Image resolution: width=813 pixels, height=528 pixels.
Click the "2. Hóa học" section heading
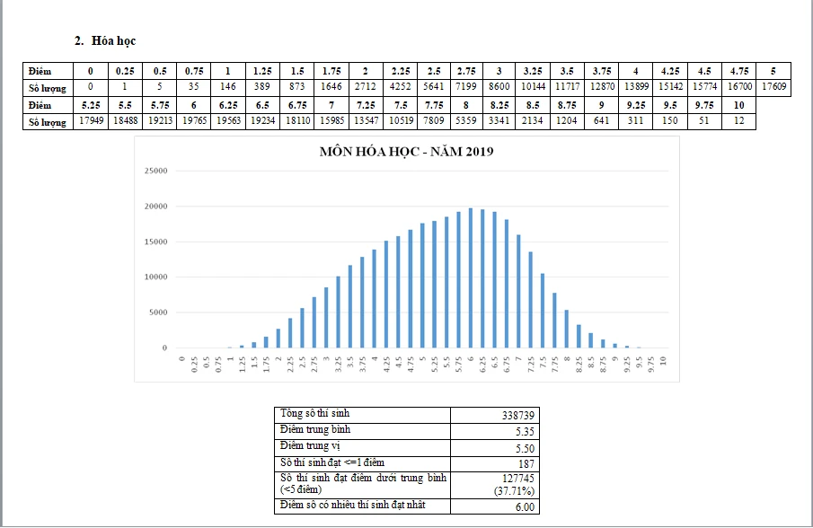click(105, 41)
